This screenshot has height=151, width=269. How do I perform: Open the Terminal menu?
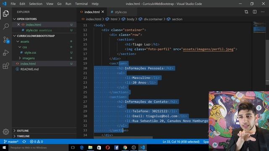pos(81,4)
